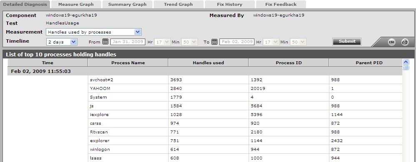This screenshot has width=416, height=162.
Task: Open the To Min dropdown
Action: tap(298, 42)
